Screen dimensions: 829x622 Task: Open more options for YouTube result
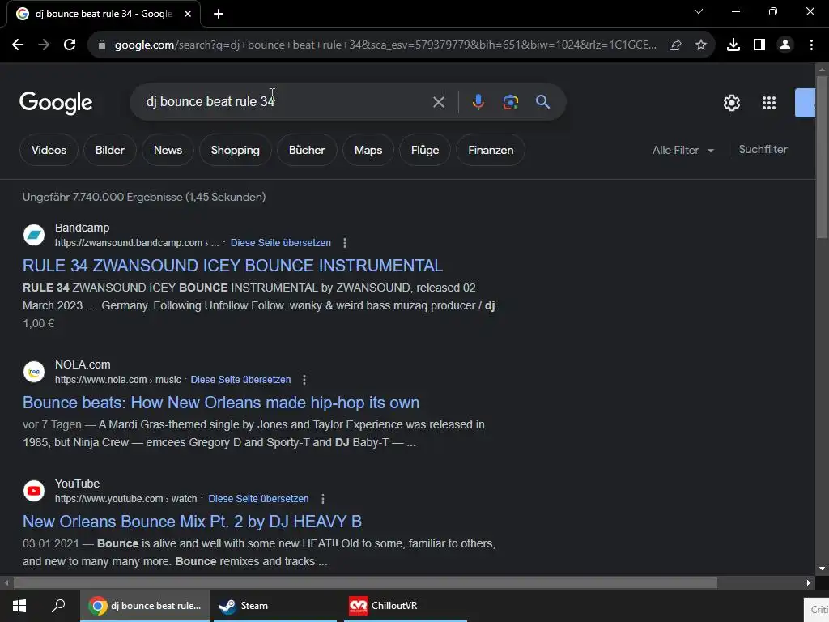tap(322, 499)
